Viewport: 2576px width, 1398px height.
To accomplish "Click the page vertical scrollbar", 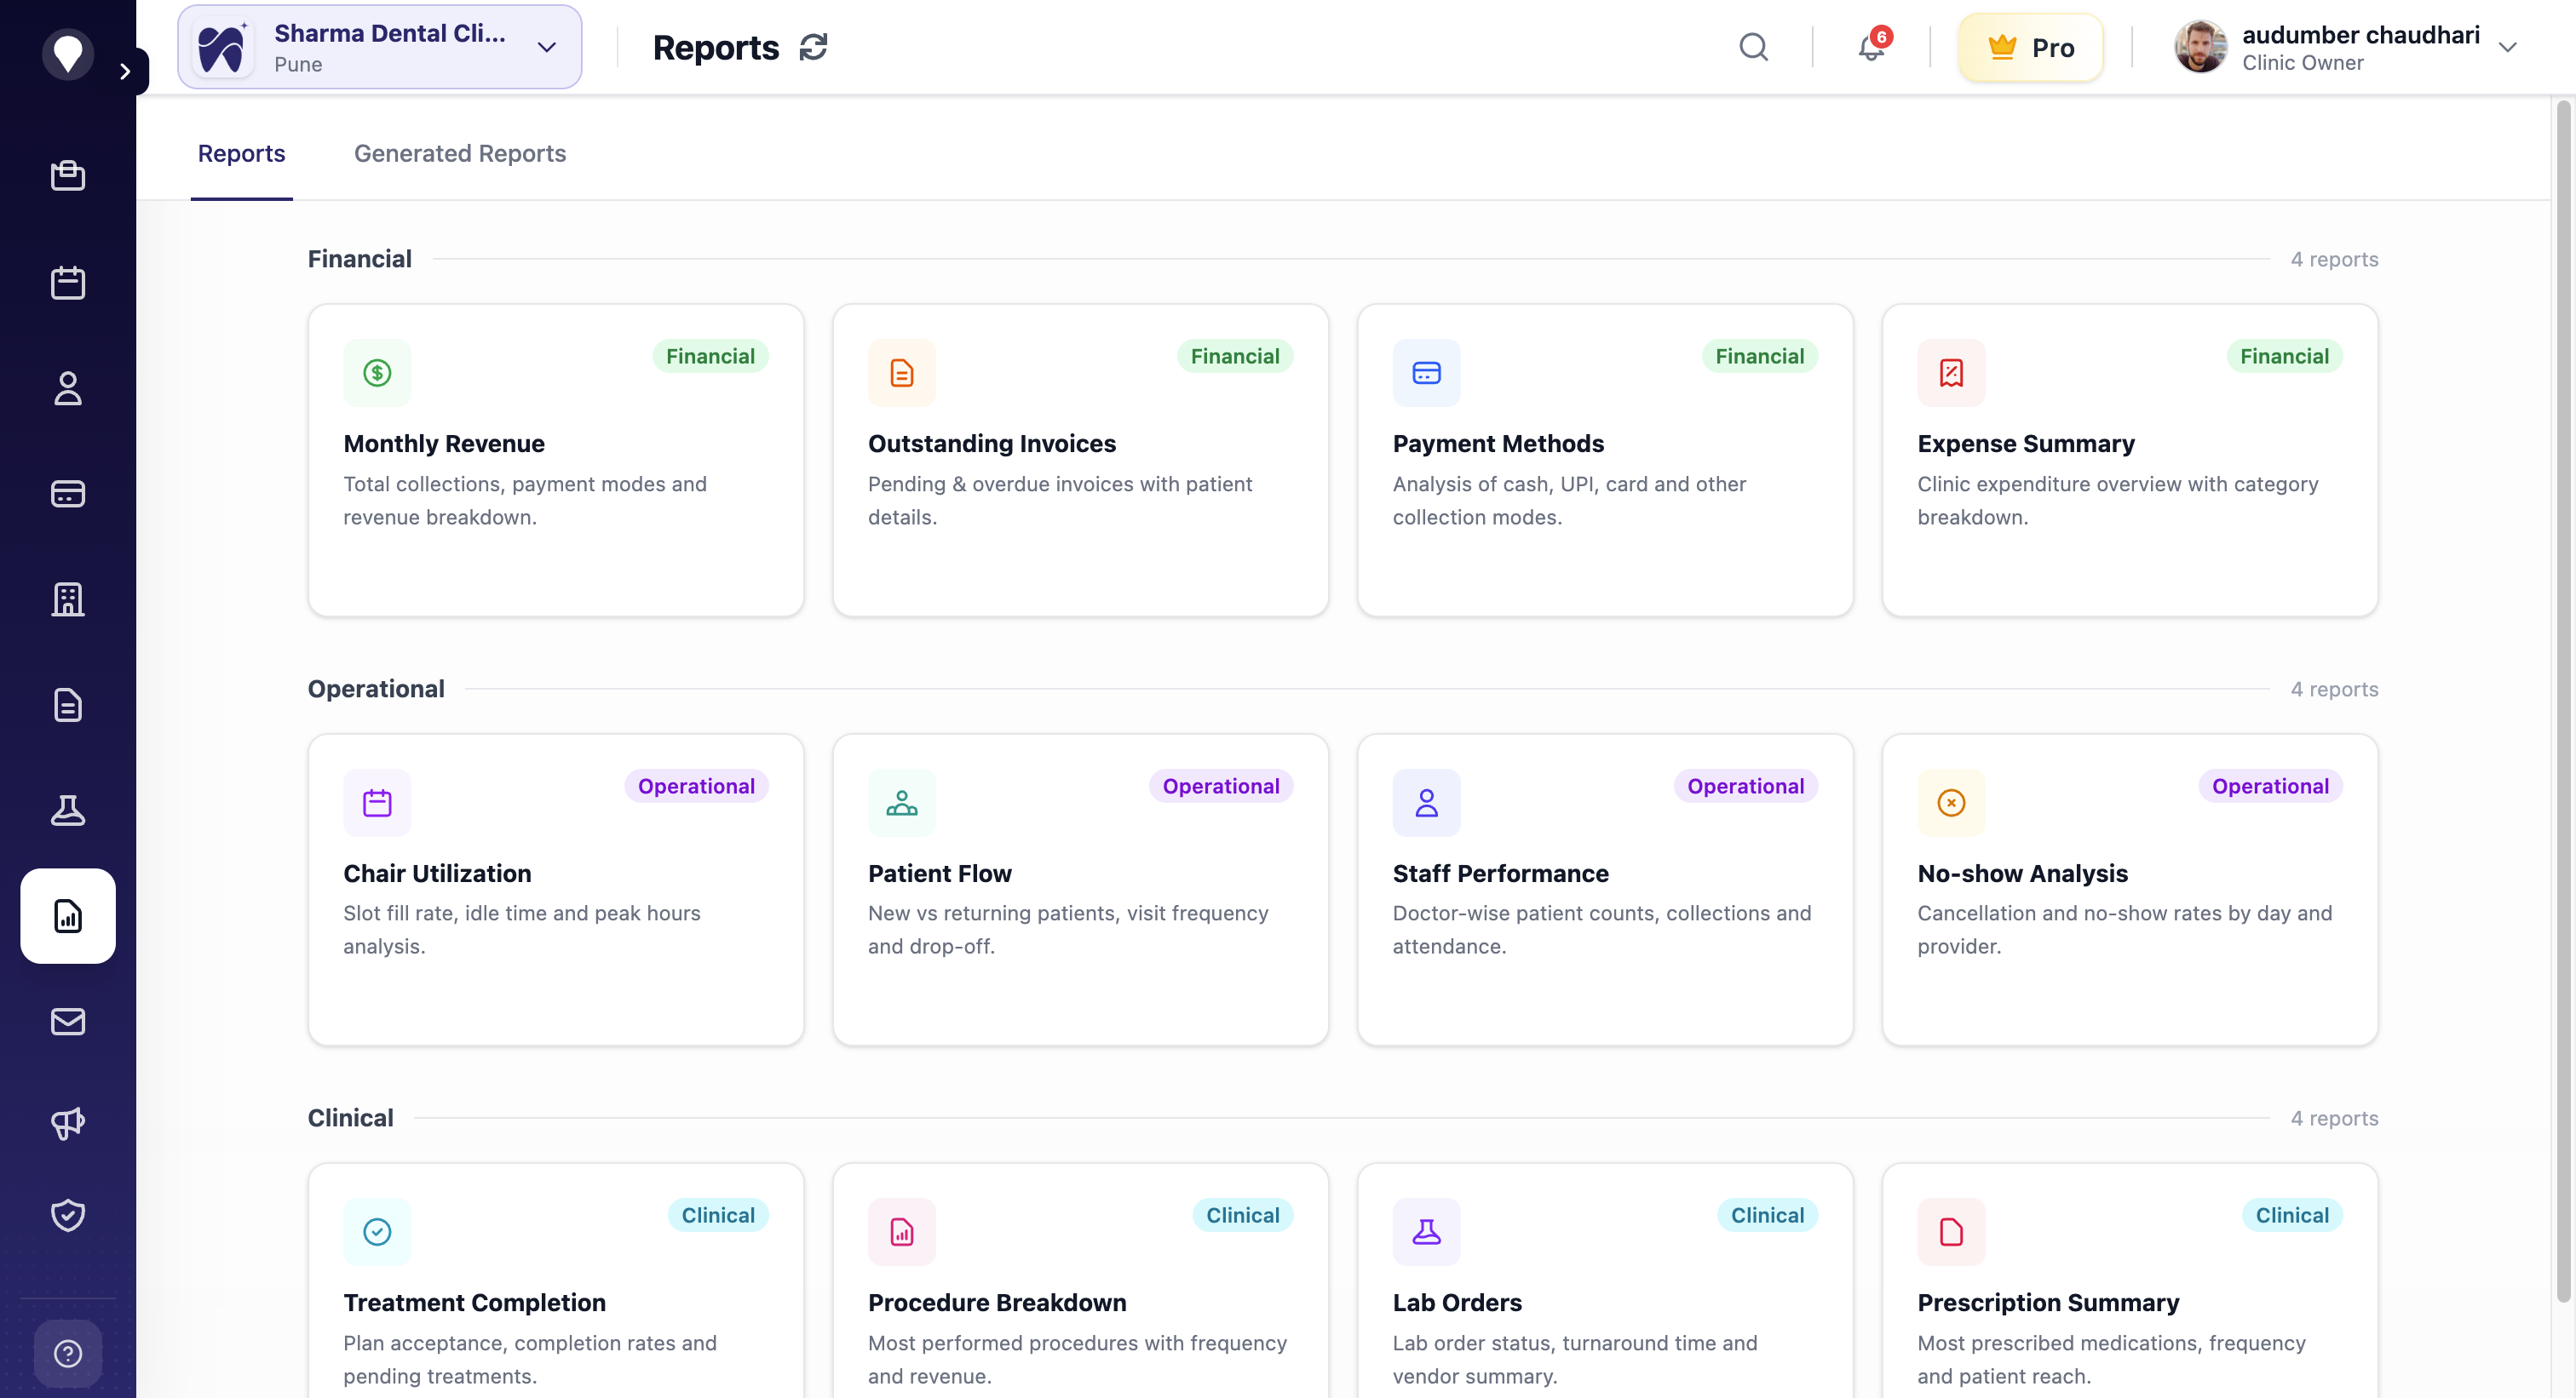I will [2564, 700].
